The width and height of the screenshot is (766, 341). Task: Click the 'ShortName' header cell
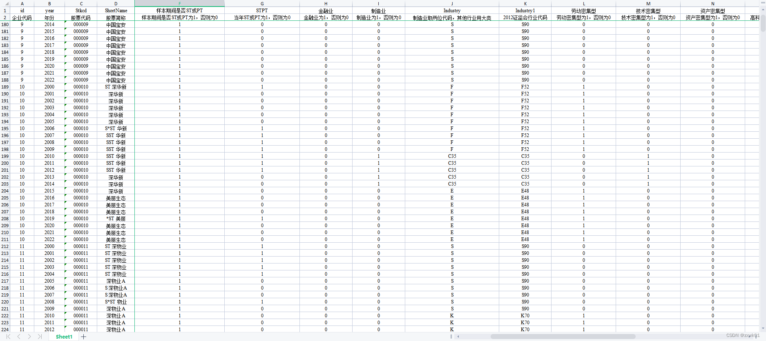[116, 11]
